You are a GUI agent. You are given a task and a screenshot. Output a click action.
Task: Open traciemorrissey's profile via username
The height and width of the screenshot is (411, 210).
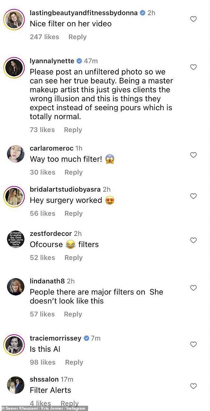[55, 338]
